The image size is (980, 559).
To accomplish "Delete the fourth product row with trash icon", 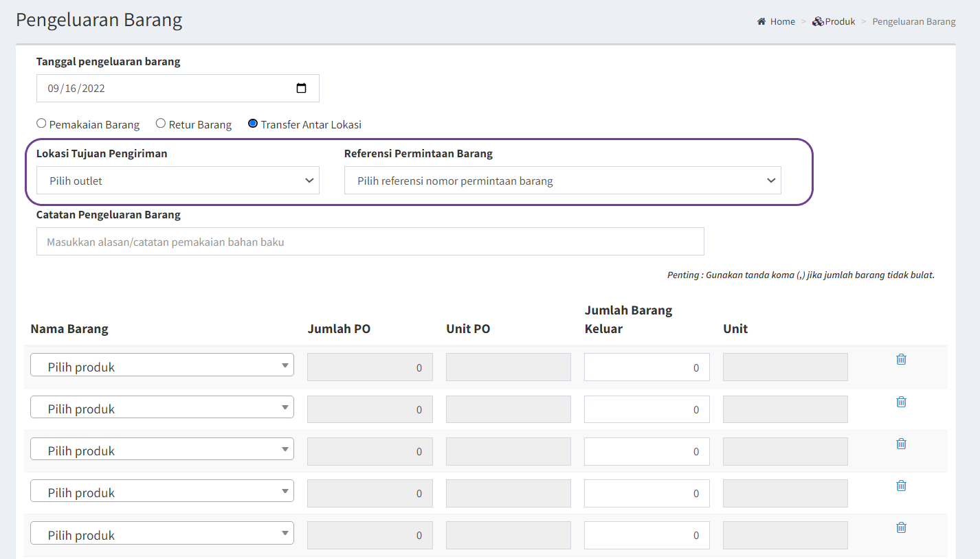I will 901,486.
